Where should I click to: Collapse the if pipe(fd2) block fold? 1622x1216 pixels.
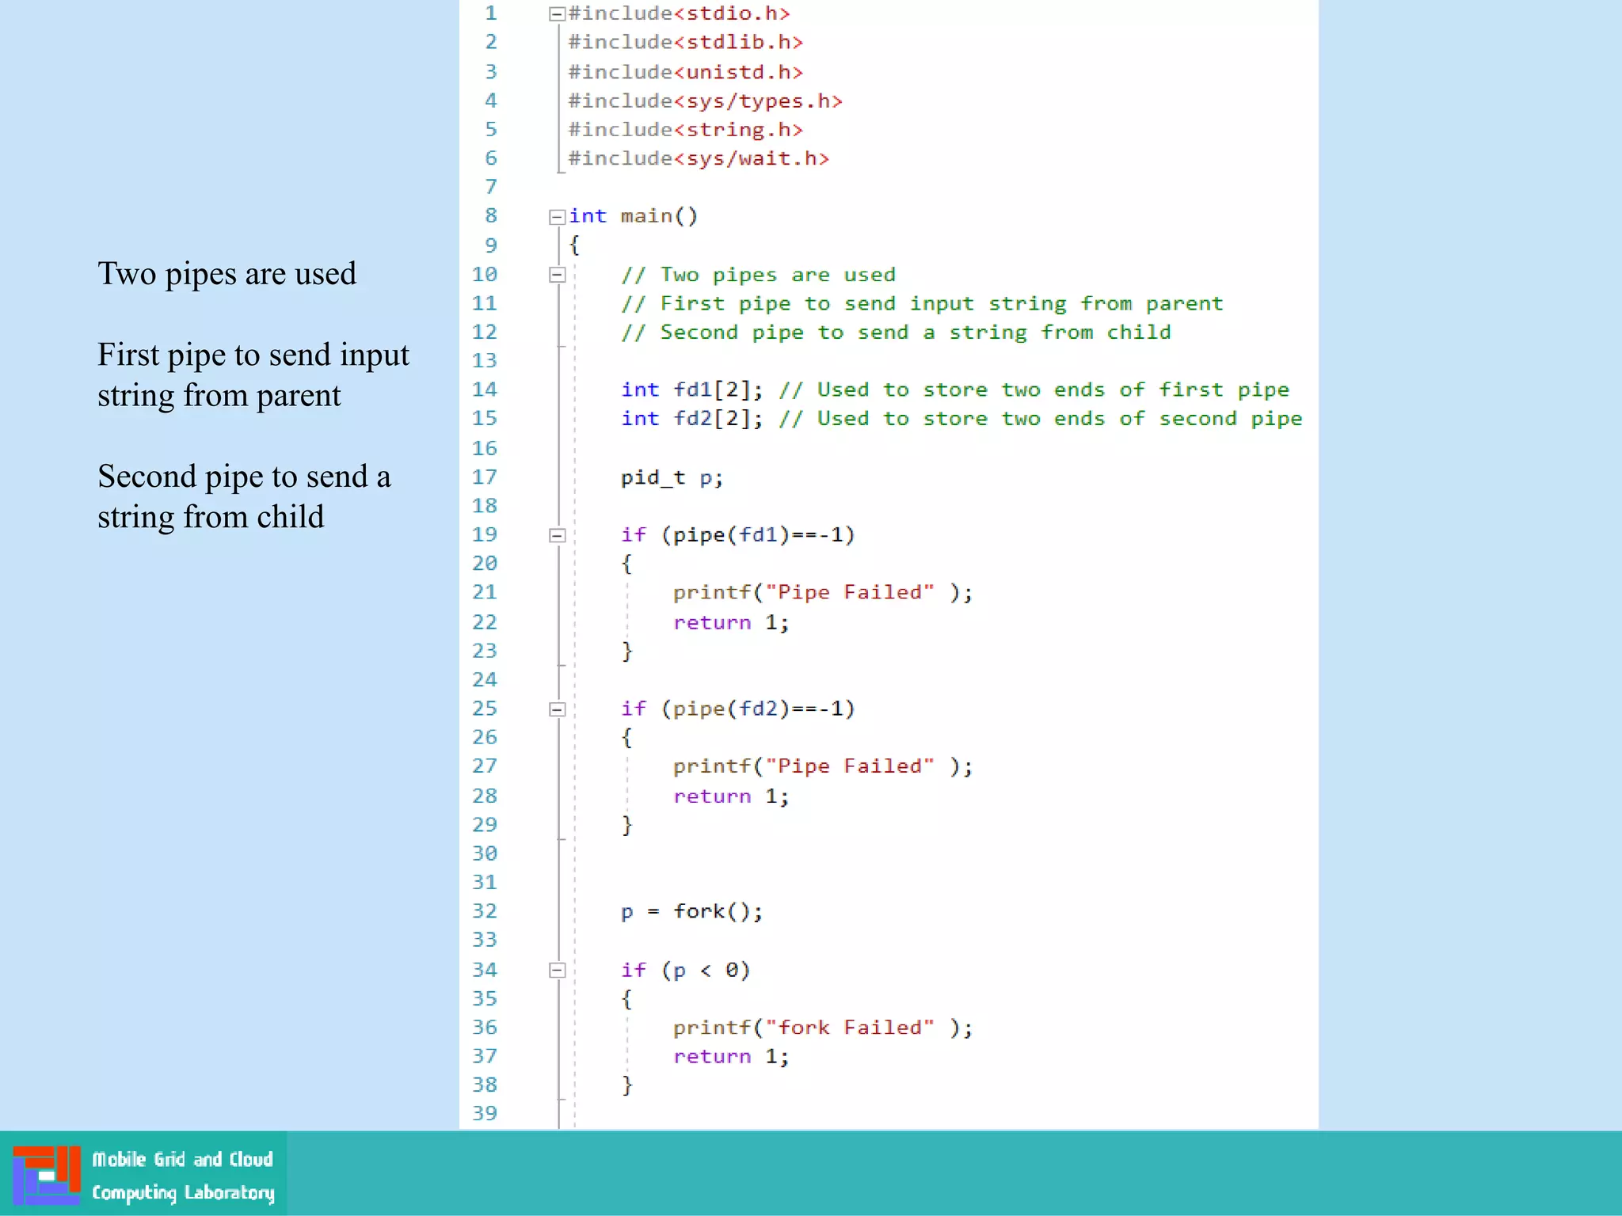(557, 709)
